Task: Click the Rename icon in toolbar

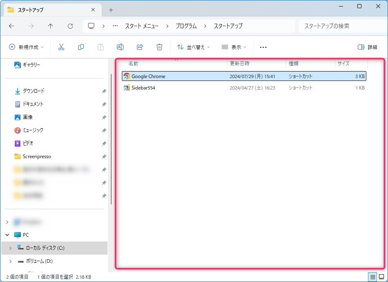Action: click(120, 47)
